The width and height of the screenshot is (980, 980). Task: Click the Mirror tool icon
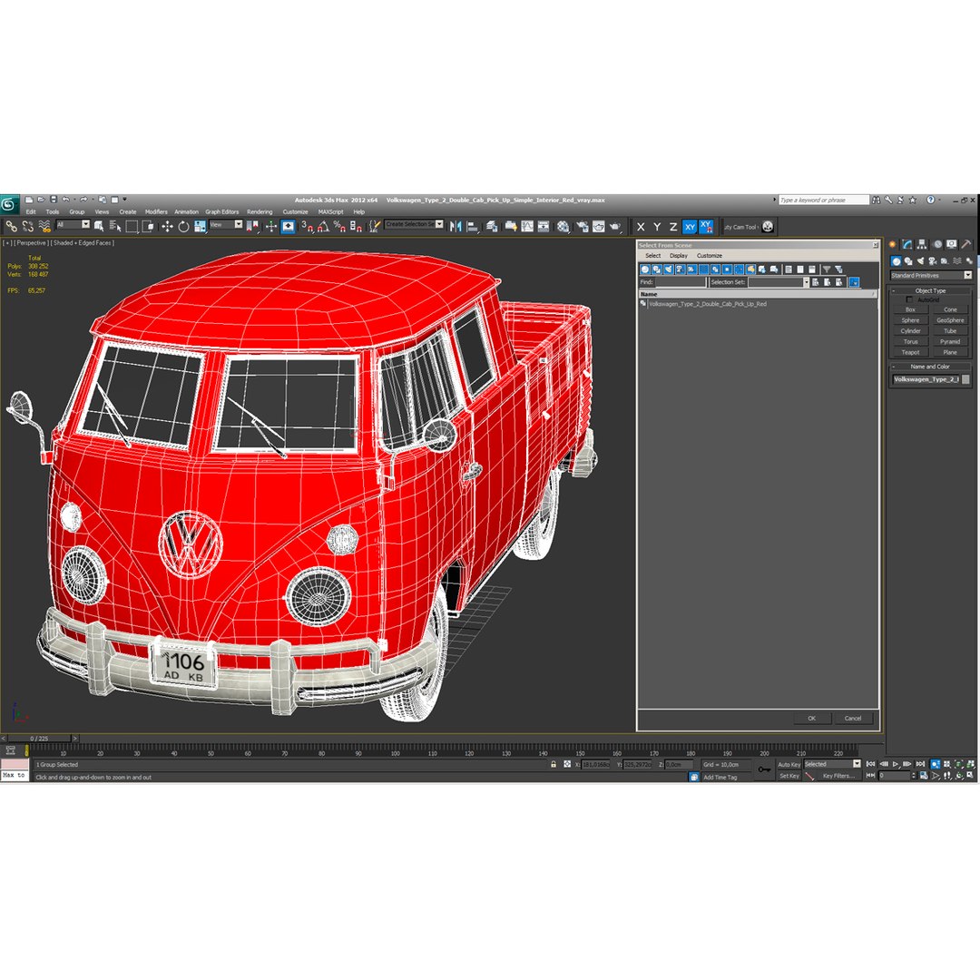coord(456,227)
